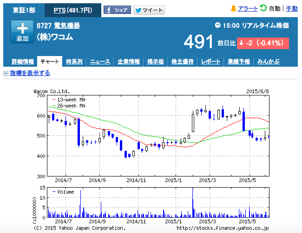Image resolution: width=302 pixels, height=233 pixels.
Task: Open the 業績予報 tab
Action: point(239,62)
